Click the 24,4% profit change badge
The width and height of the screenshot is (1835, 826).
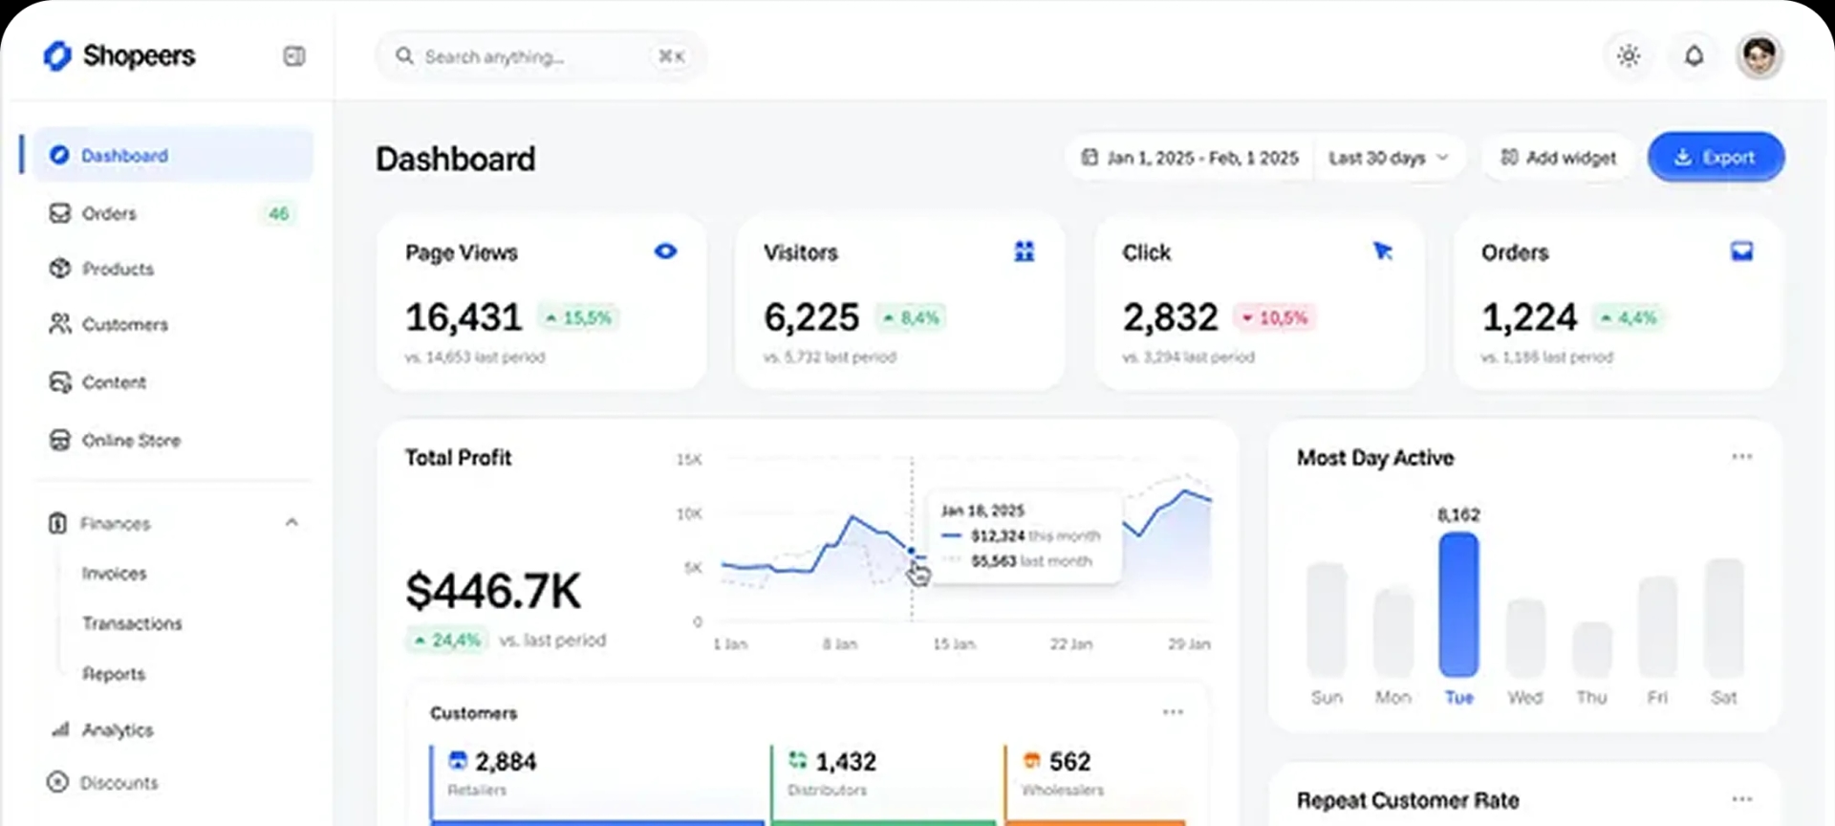click(x=447, y=640)
